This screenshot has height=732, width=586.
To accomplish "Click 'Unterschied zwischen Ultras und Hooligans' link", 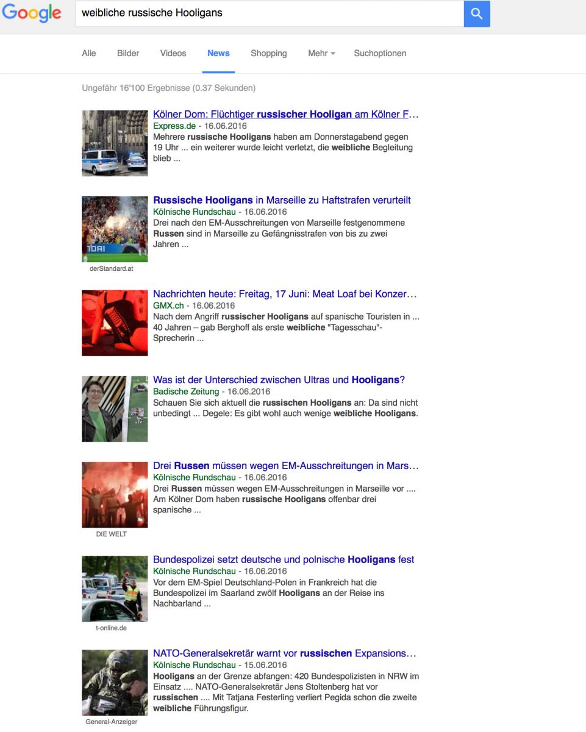I will click(x=279, y=380).
